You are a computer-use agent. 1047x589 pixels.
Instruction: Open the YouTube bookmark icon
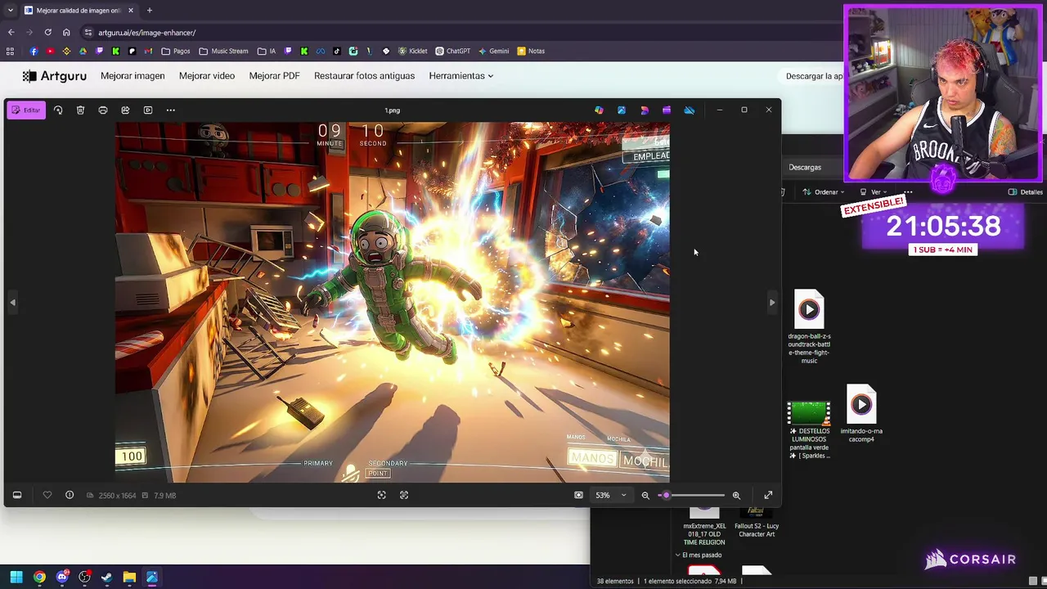tap(50, 51)
